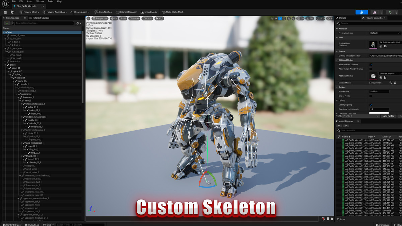The width and height of the screenshot is (402, 226).
Task: Click the Directional Light Color swatch
Action: 379,113
